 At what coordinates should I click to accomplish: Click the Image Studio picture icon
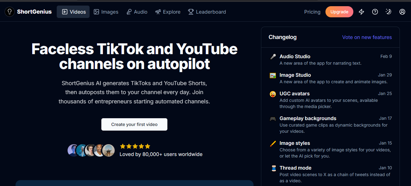[x=273, y=75]
